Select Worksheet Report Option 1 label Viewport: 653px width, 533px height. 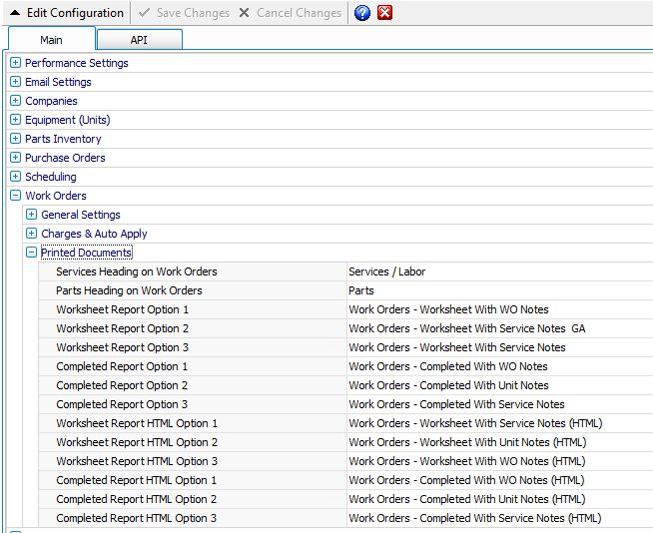[x=123, y=309]
